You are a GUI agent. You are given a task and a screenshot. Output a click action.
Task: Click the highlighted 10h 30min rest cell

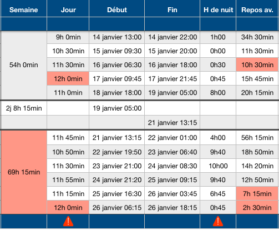tap(257, 65)
